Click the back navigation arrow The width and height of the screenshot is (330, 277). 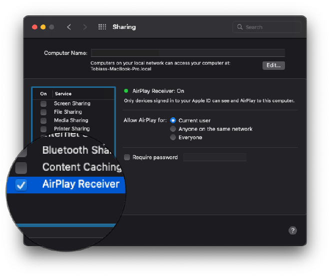tap(69, 27)
